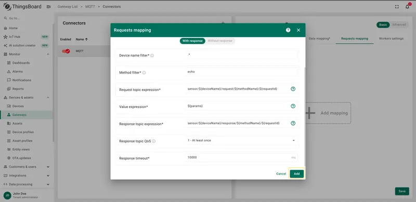Click the Device name filter input field
Image resolution: width=416 pixels, height=202 pixels.
click(x=241, y=55)
